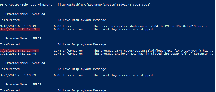Click the previous system shutdown message
The image size is (216, 92).
[153, 26]
